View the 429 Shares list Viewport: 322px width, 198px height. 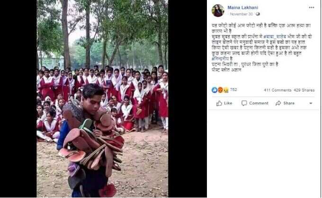(304, 90)
